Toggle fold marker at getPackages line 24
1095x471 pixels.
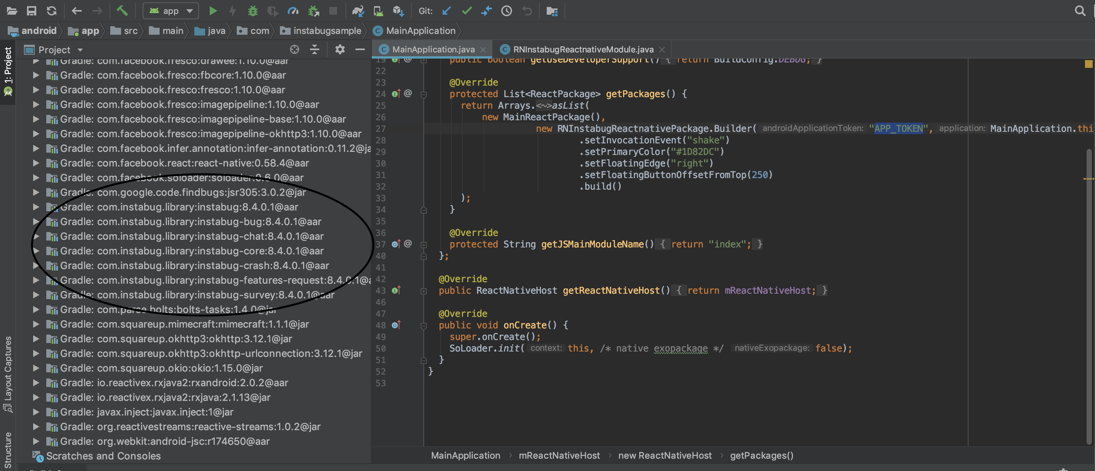tap(423, 94)
